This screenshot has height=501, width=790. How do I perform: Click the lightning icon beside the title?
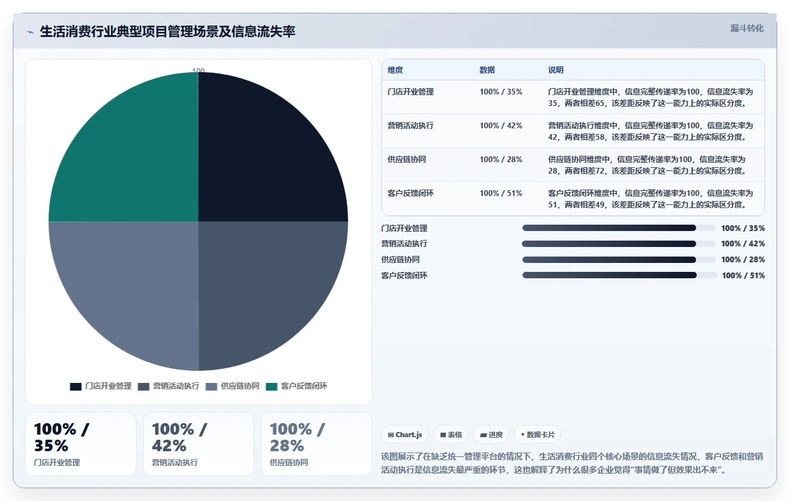click(x=30, y=32)
